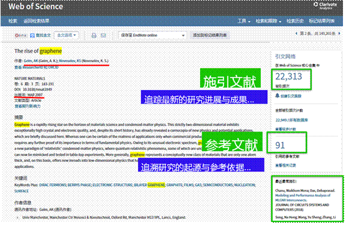Open Search History (检索历史)
The width and height of the screenshot is (346, 225).
(x=295, y=21)
